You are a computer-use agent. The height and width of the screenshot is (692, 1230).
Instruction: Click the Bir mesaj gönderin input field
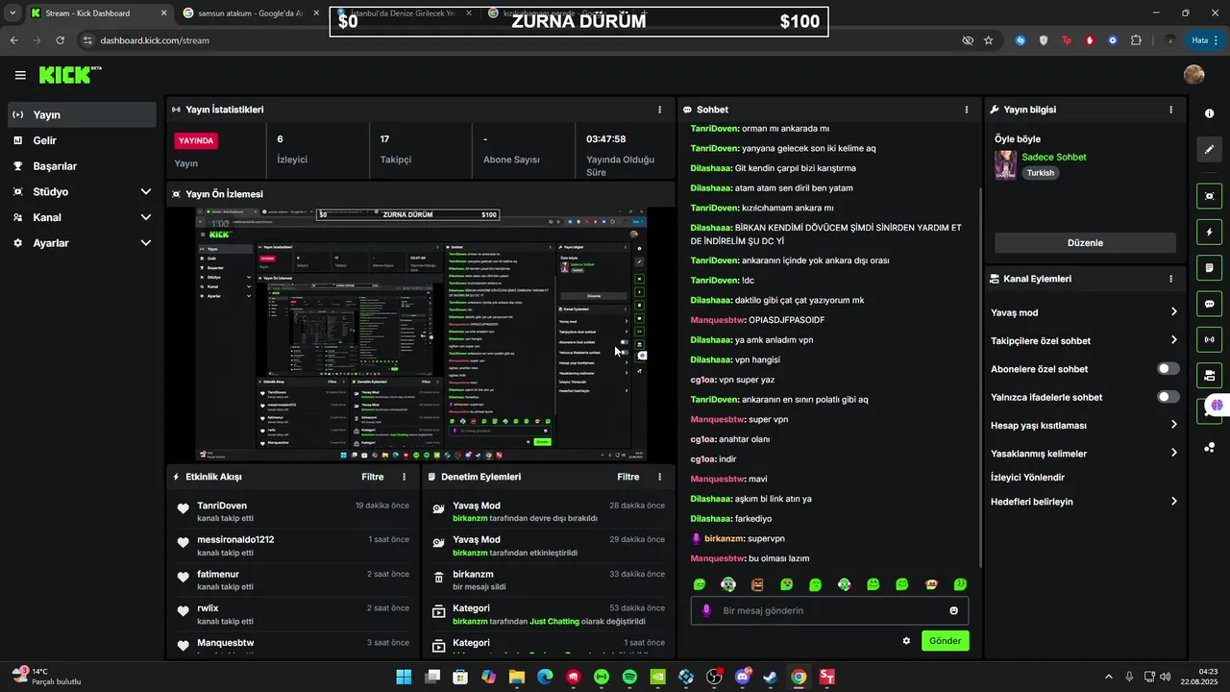tap(829, 610)
